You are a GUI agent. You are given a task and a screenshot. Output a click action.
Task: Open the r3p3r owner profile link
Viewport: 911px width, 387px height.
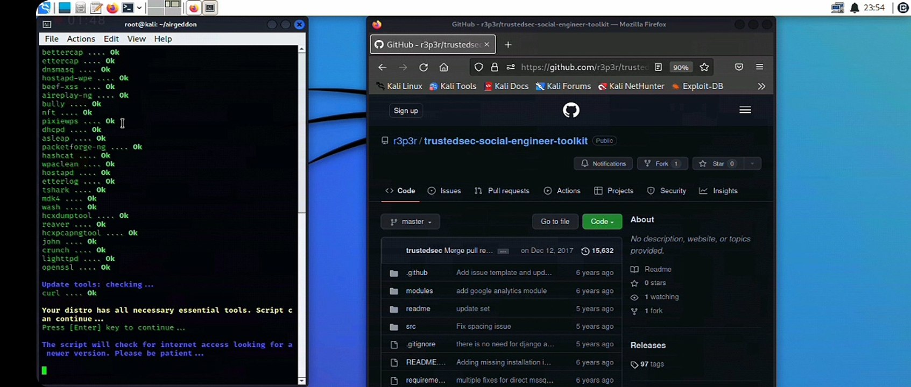tap(405, 141)
